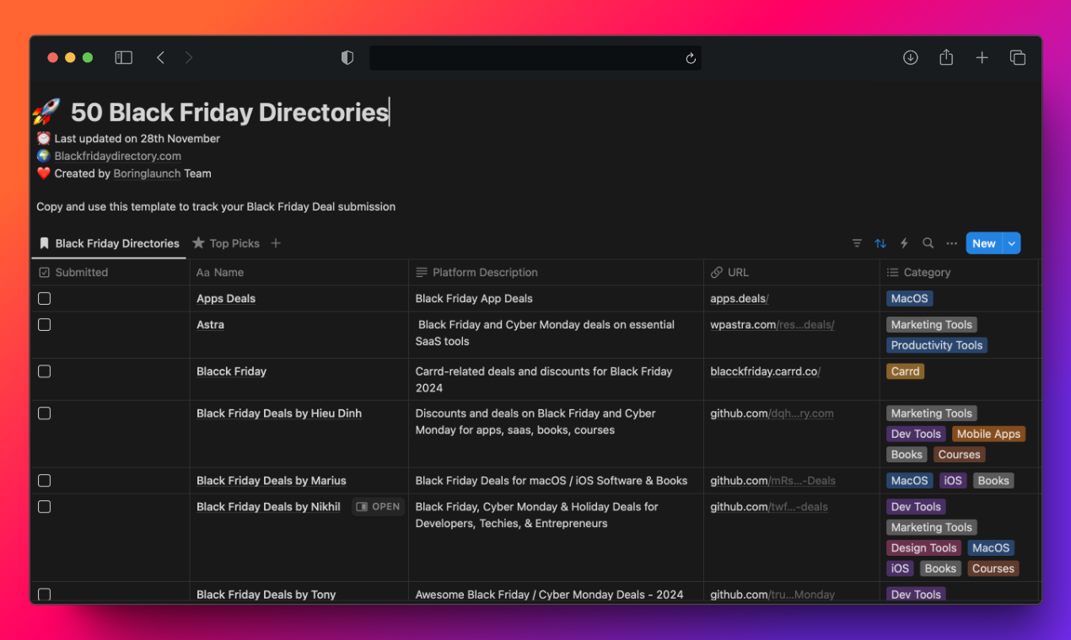The height and width of the screenshot is (640, 1071).
Task: Click the Design Tools category tag
Action: click(924, 547)
